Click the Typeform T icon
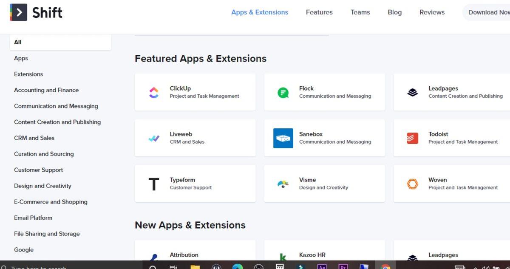510x269 pixels. [154, 184]
